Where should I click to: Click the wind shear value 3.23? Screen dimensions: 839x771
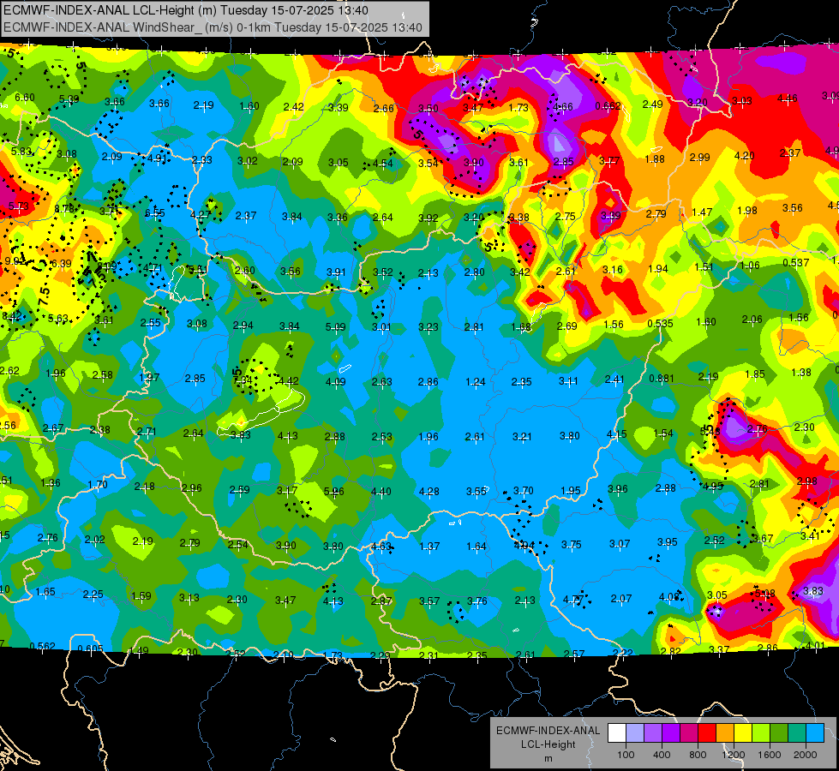[x=428, y=326]
